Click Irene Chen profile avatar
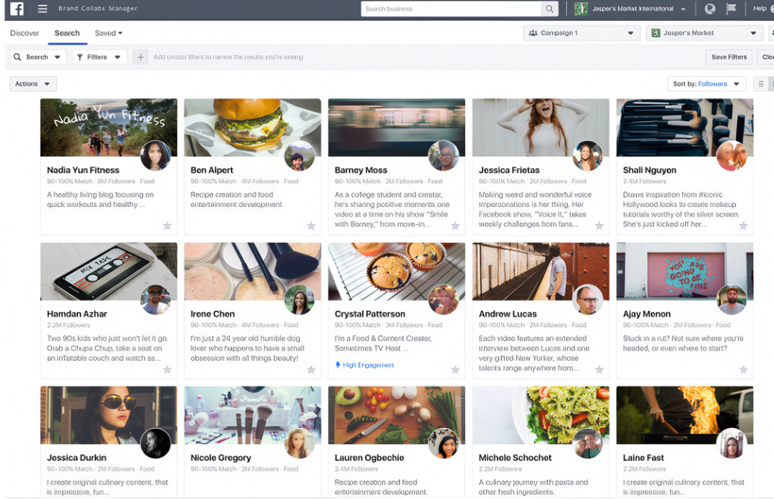Image resolution: width=774 pixels, height=499 pixels. click(300, 300)
